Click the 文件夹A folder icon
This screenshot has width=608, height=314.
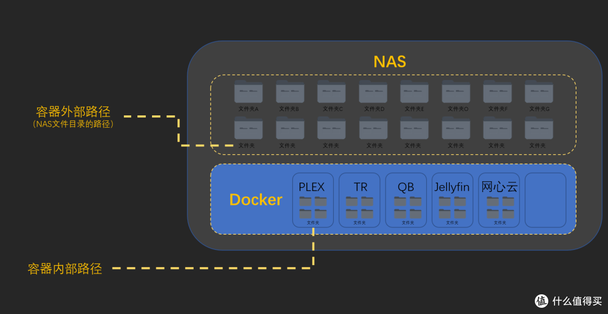(x=248, y=92)
